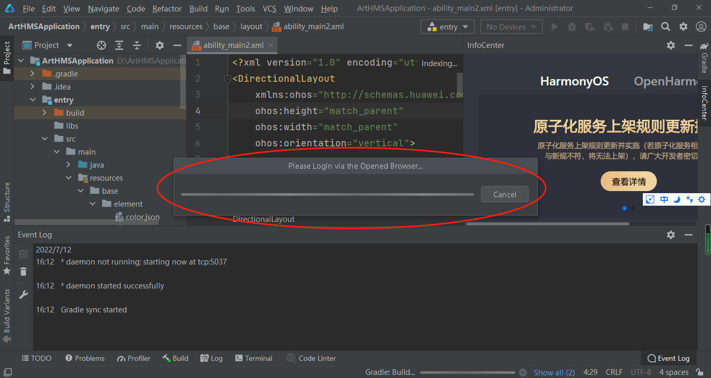The image size is (711, 378).
Task: Expand the build folder
Action: coord(44,113)
